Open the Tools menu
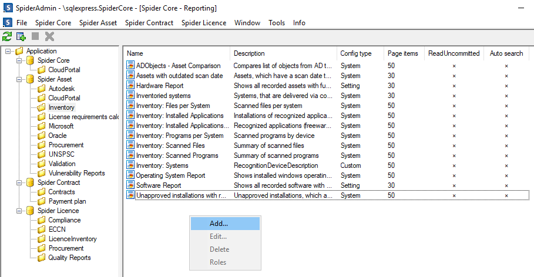This screenshot has width=534, height=277. click(277, 23)
